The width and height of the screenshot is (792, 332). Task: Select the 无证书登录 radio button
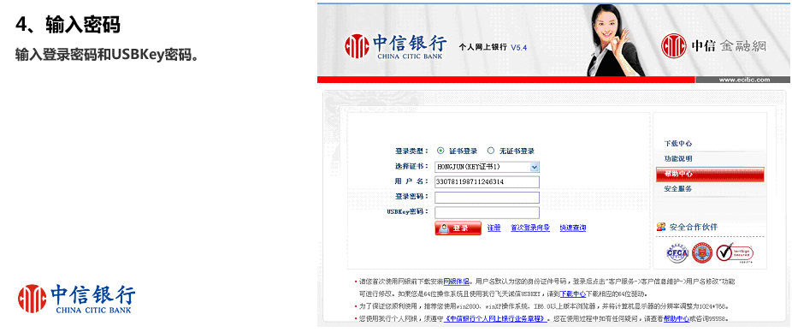490,151
